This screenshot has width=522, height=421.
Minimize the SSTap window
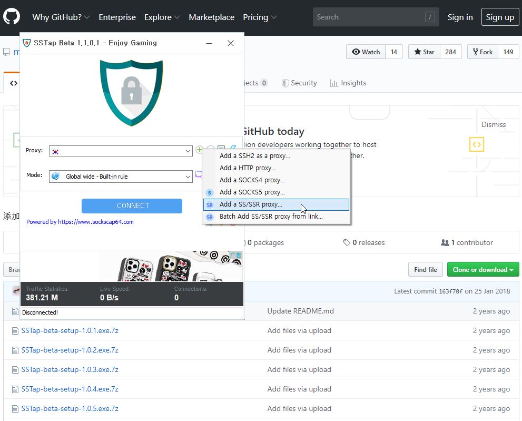[209, 43]
